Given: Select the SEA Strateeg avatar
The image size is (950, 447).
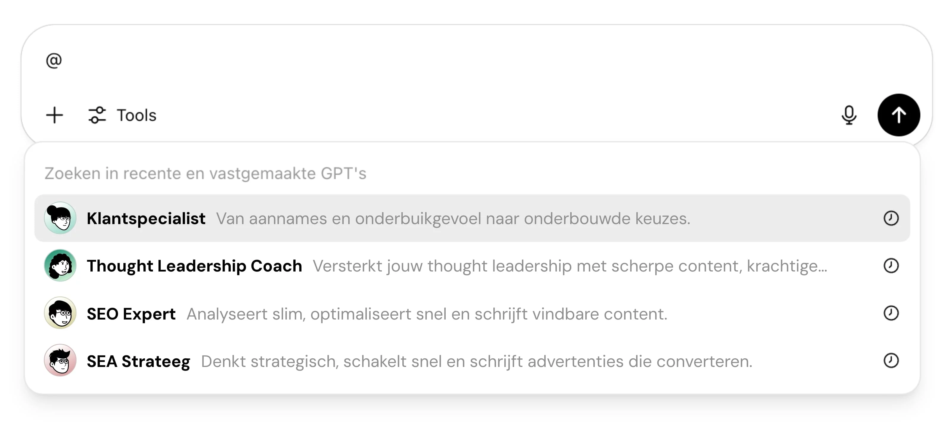Looking at the screenshot, I should [60, 360].
